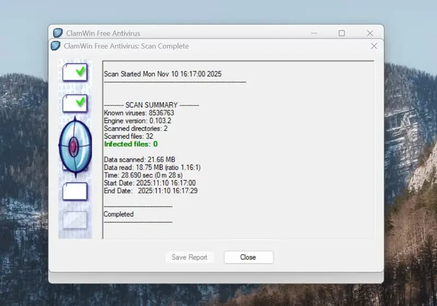
Task: Click the second green-checked document icon
Action: [x=75, y=103]
